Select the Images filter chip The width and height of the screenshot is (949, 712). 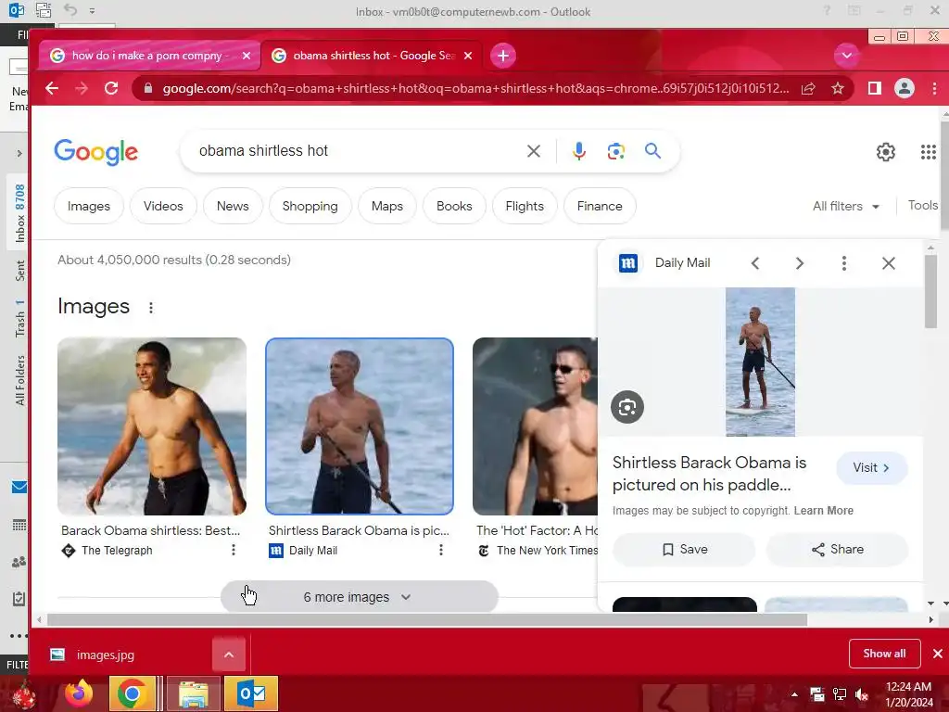[x=89, y=207]
